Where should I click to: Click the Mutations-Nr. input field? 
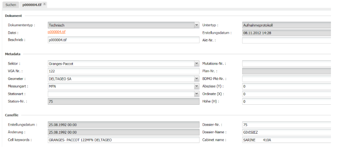(x=286, y=64)
